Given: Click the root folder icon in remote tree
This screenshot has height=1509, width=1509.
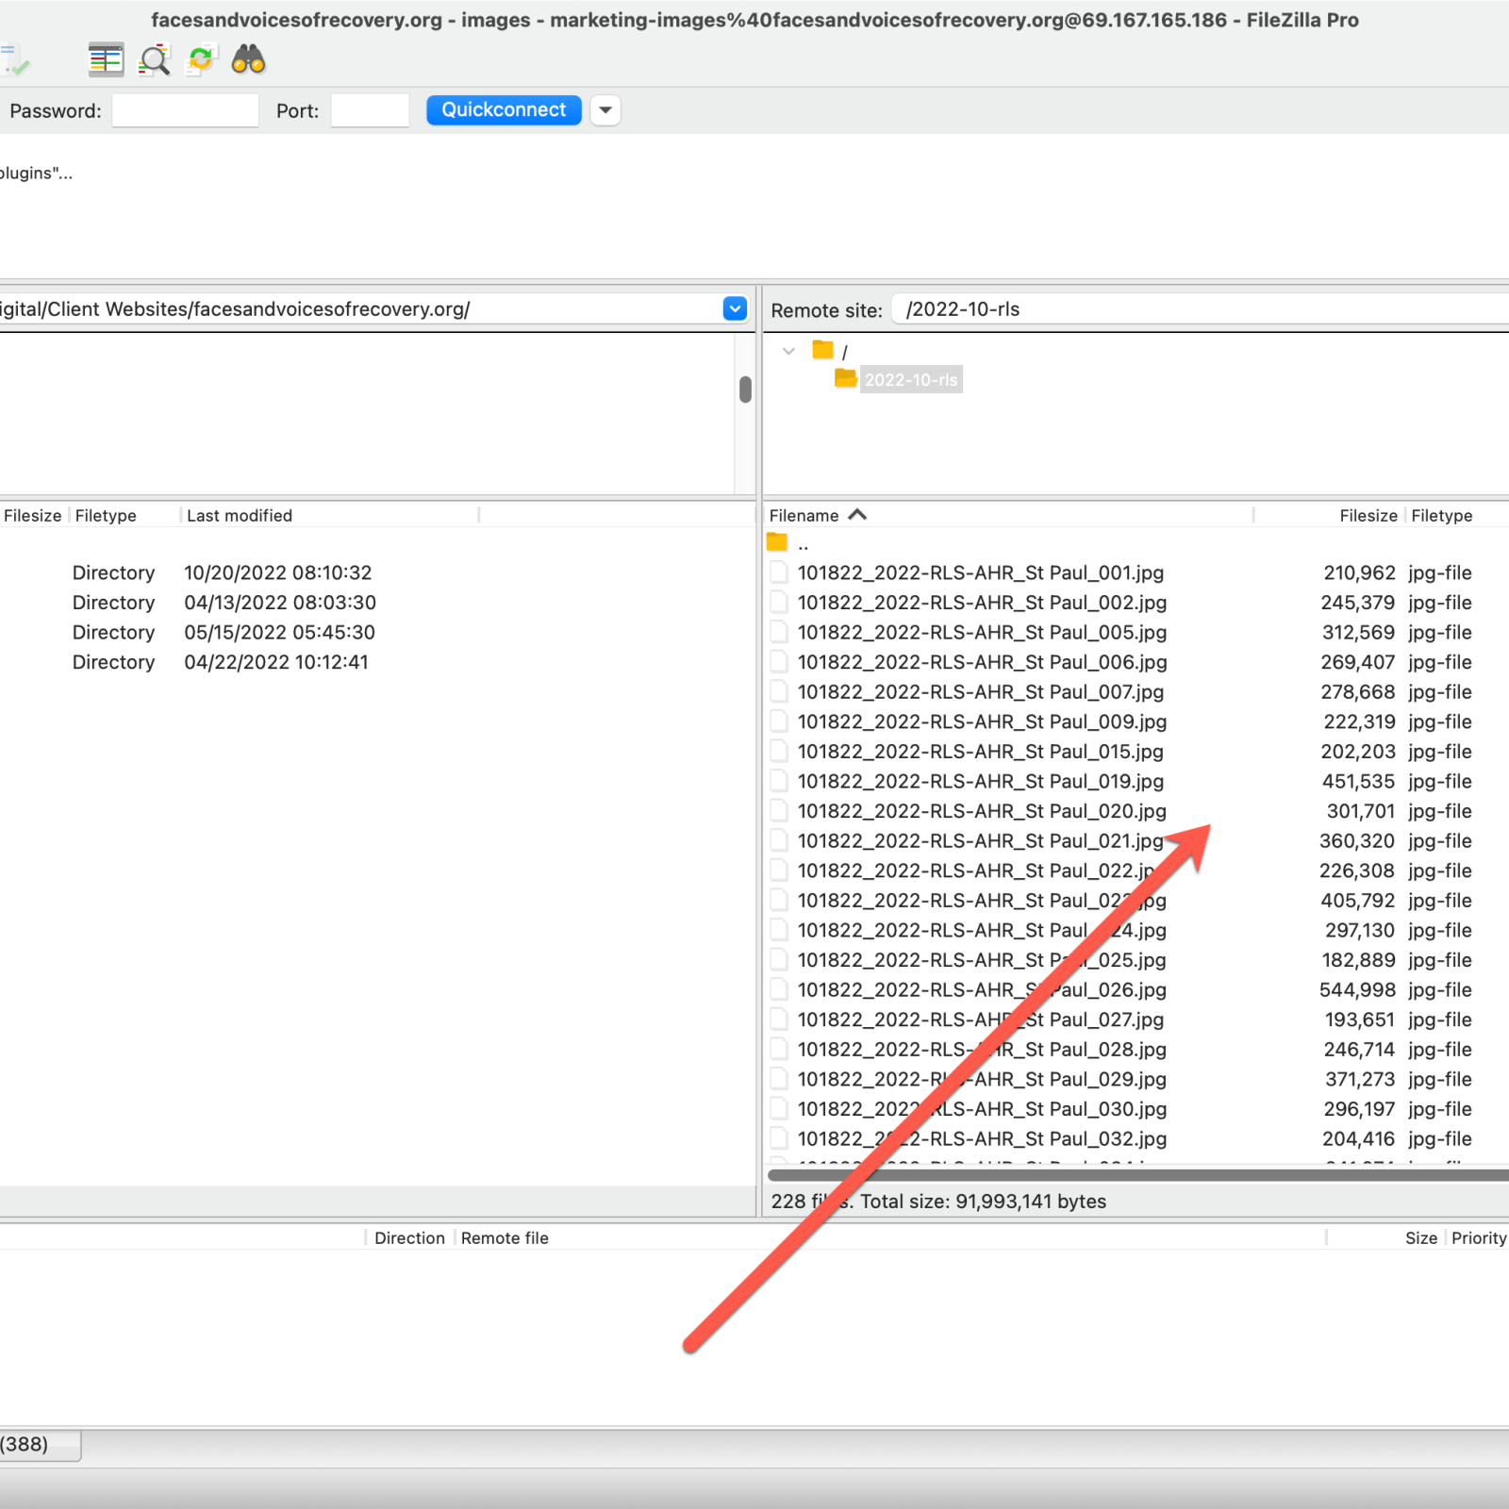Looking at the screenshot, I should click(x=823, y=351).
